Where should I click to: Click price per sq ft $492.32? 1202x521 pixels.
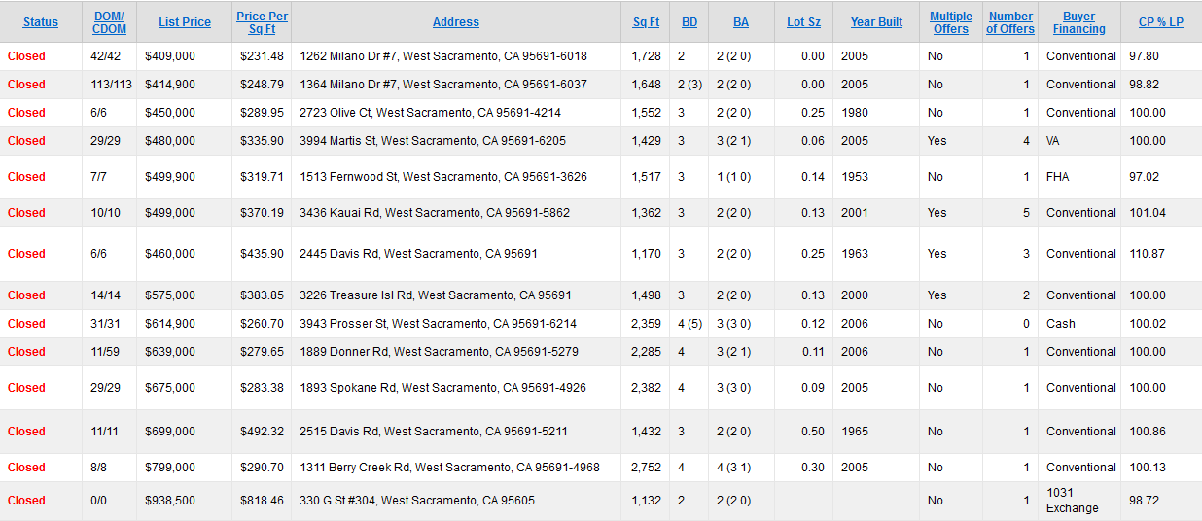pyautogui.click(x=263, y=432)
